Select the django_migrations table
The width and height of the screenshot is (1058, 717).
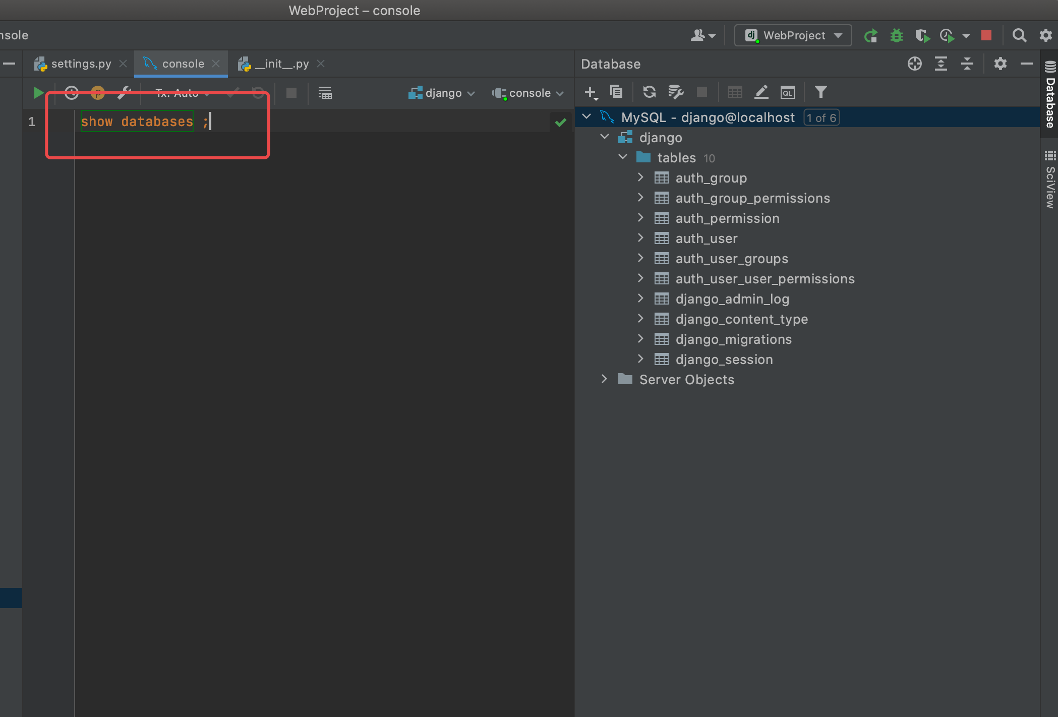pos(733,339)
